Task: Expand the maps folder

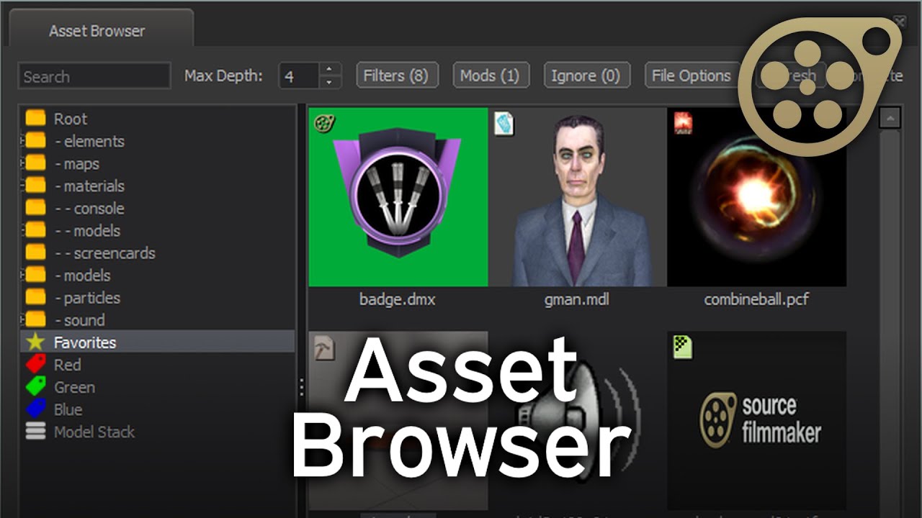Action: coord(23,163)
